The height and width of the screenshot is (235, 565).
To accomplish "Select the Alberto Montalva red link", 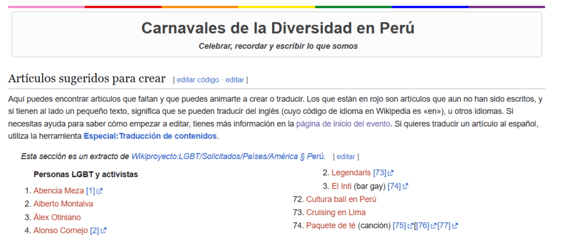I will 63,204.
